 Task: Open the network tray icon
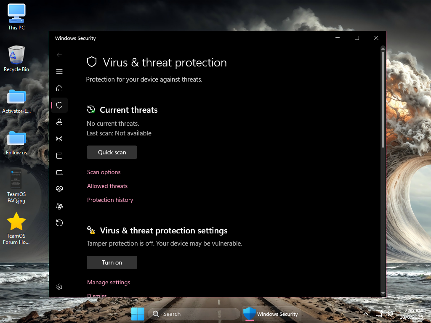tap(379, 314)
